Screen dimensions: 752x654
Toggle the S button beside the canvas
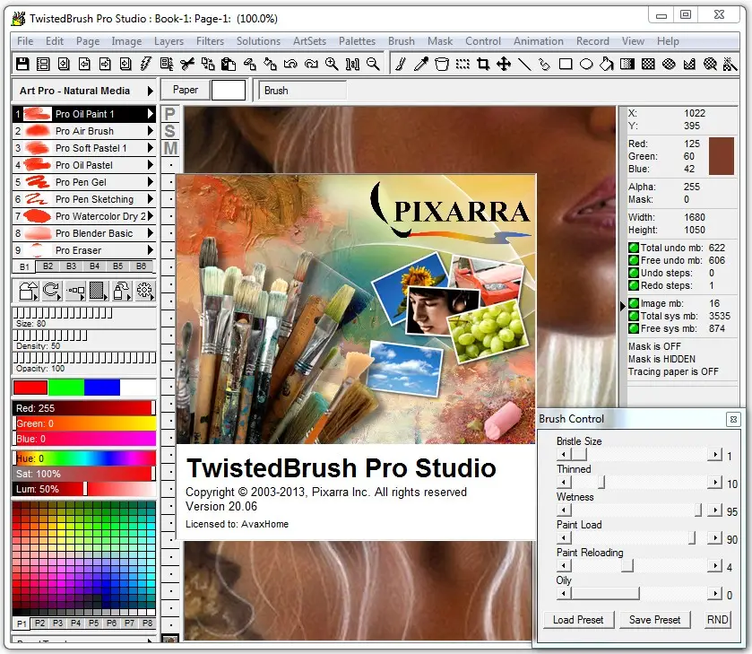169,131
